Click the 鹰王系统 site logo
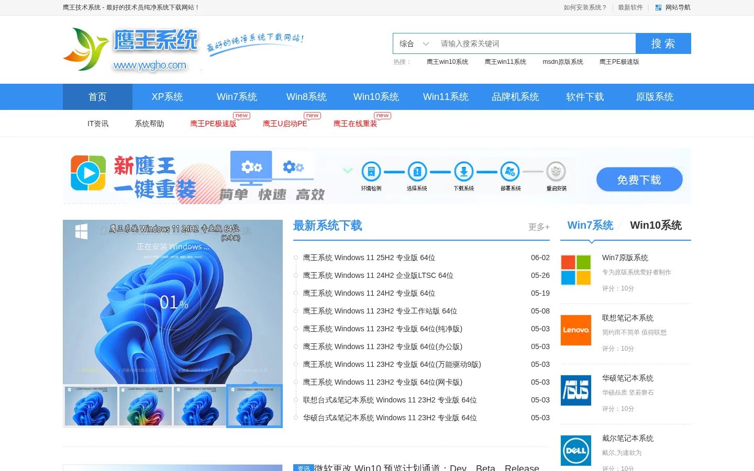The height and width of the screenshot is (471, 754). click(131, 50)
